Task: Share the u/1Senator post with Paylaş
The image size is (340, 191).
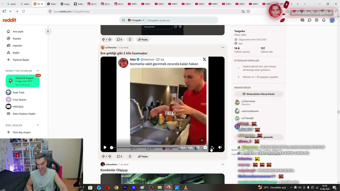Action: (x=143, y=157)
